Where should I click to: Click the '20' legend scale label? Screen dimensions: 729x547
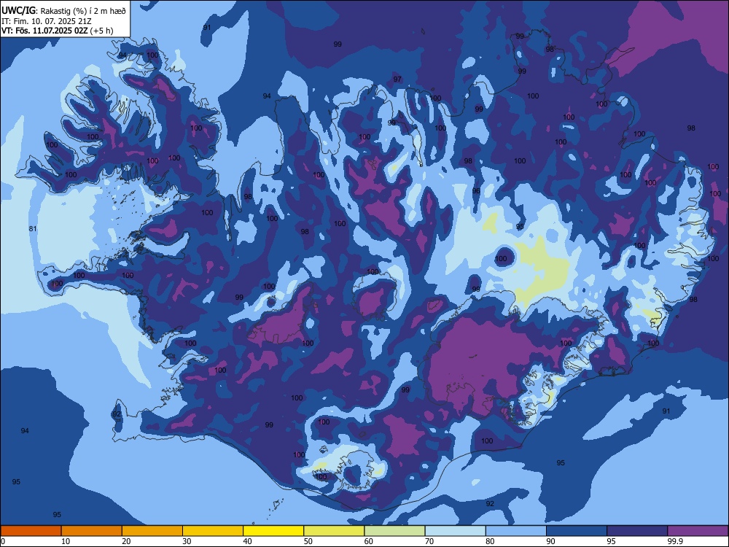(126, 541)
